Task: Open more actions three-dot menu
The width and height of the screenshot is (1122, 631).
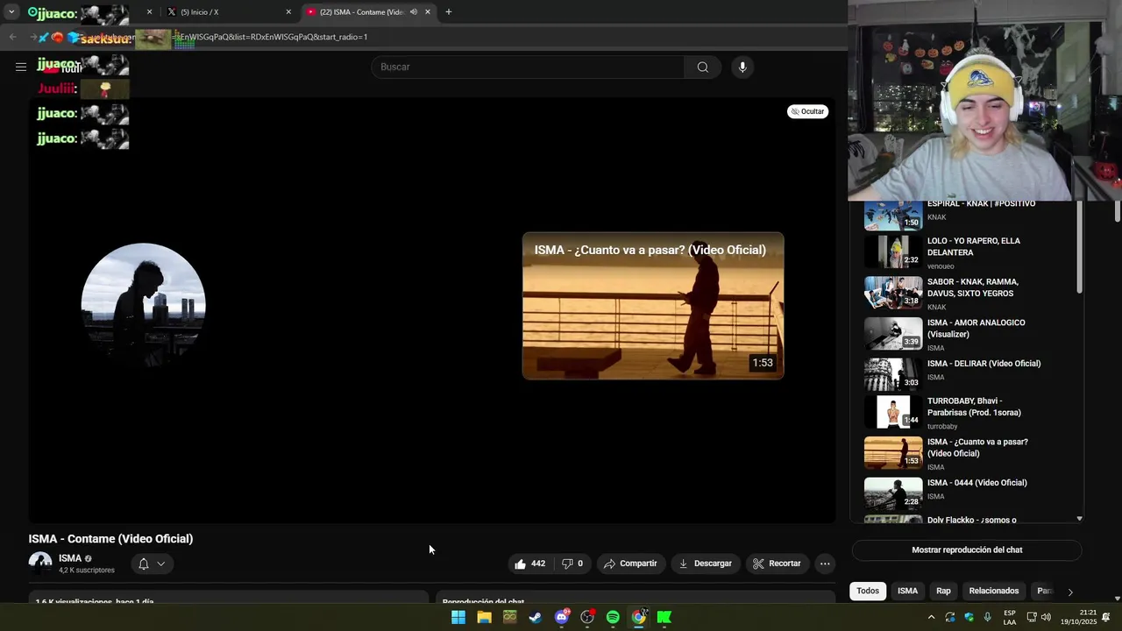Action: [x=825, y=564]
